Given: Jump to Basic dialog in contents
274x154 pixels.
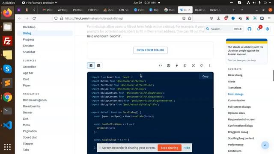Looking at the screenshot, I should tap(235, 75).
